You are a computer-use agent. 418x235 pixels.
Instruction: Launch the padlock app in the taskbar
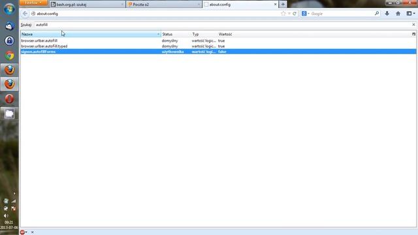(x=9, y=40)
